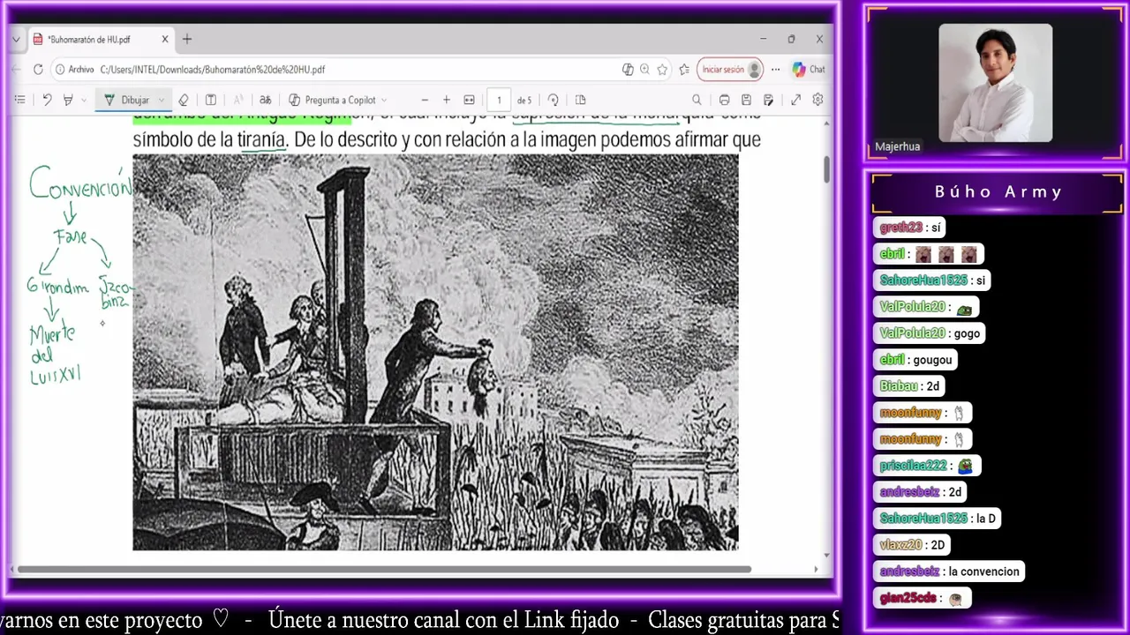Zoom in with the plus button
Image resolution: width=1130 pixels, height=635 pixels.
[x=447, y=100]
